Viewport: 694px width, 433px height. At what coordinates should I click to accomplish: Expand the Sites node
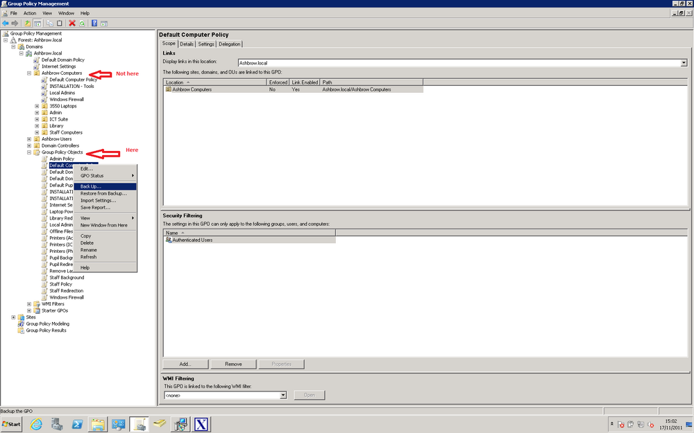(13, 317)
